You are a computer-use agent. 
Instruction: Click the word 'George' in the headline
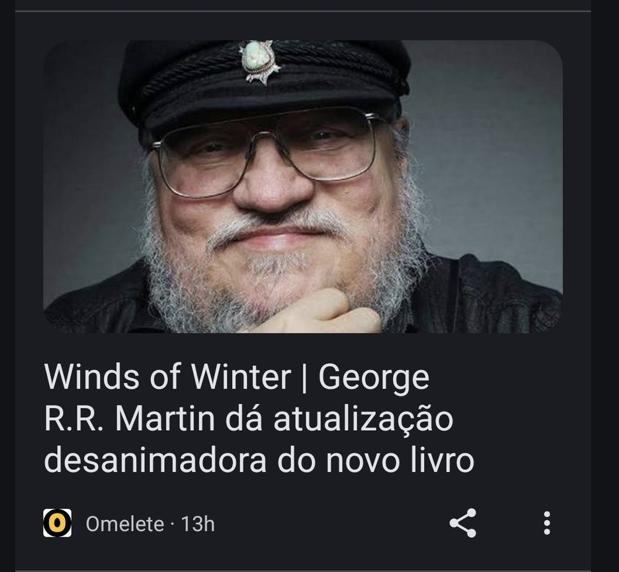tap(373, 379)
